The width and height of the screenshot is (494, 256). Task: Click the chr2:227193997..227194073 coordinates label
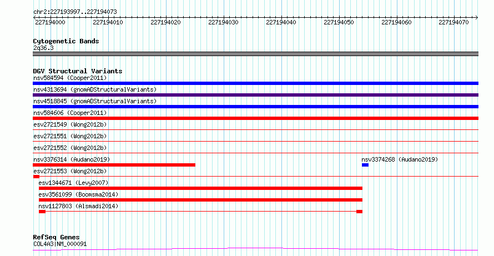(75, 12)
